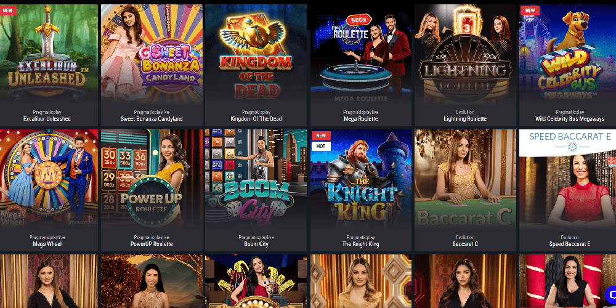
Task: Open the Mega Wheel game thumbnail
Action: click(49, 179)
